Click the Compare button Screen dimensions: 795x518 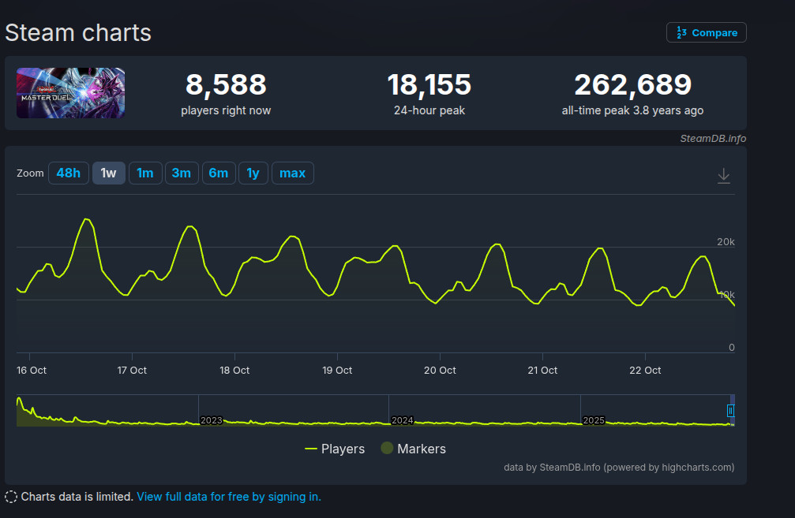coord(706,32)
